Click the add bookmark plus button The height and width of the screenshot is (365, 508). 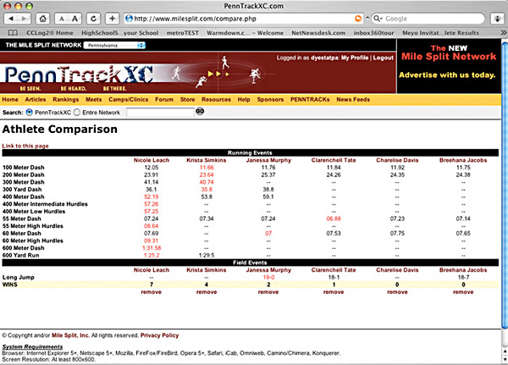tap(112, 18)
